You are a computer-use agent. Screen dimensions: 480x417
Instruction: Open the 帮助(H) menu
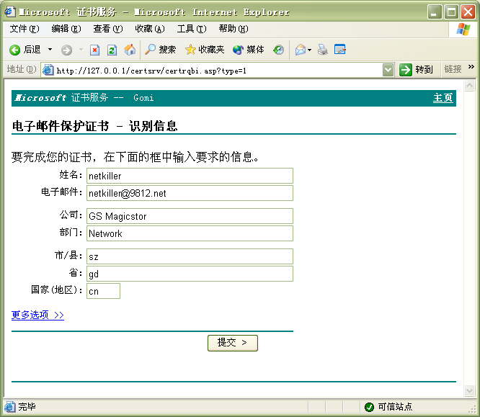tap(234, 29)
